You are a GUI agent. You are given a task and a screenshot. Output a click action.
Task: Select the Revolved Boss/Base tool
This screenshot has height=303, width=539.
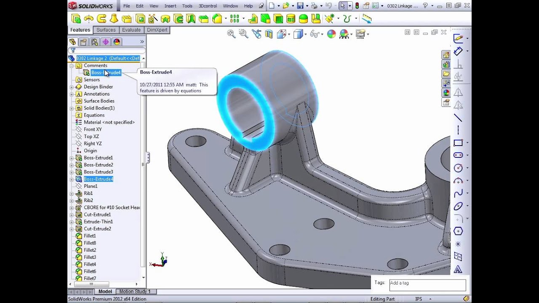pos(88,19)
